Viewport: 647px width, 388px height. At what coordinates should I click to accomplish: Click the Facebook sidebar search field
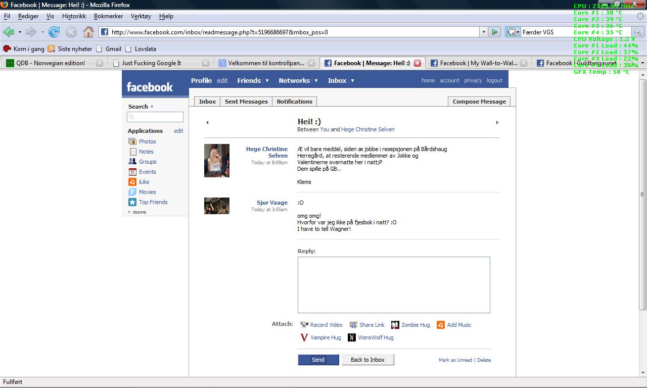coord(155,117)
